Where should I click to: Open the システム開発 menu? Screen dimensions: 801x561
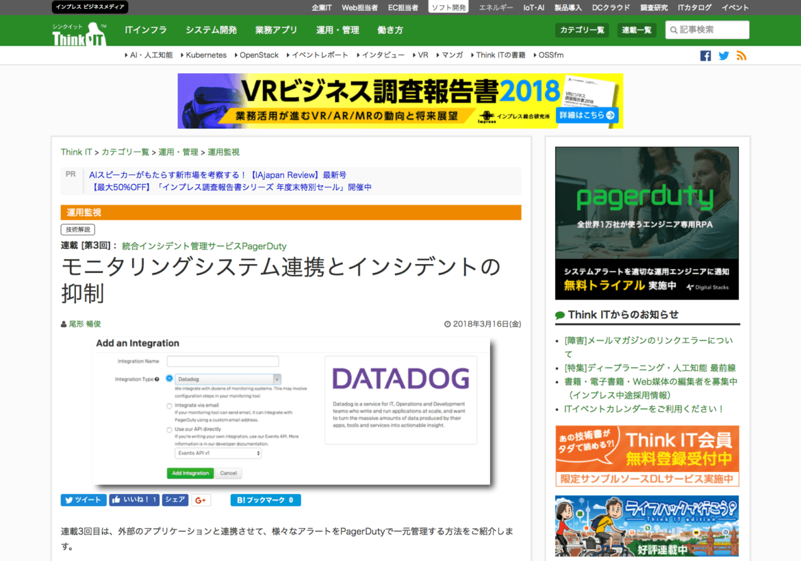click(211, 30)
